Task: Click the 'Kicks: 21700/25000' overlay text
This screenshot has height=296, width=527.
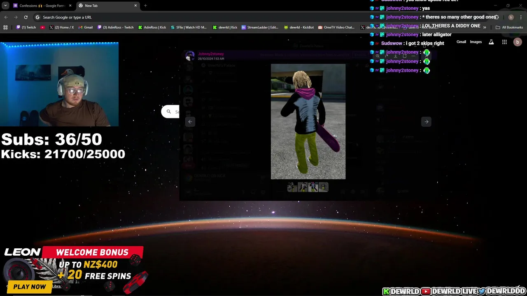Action: (x=63, y=154)
